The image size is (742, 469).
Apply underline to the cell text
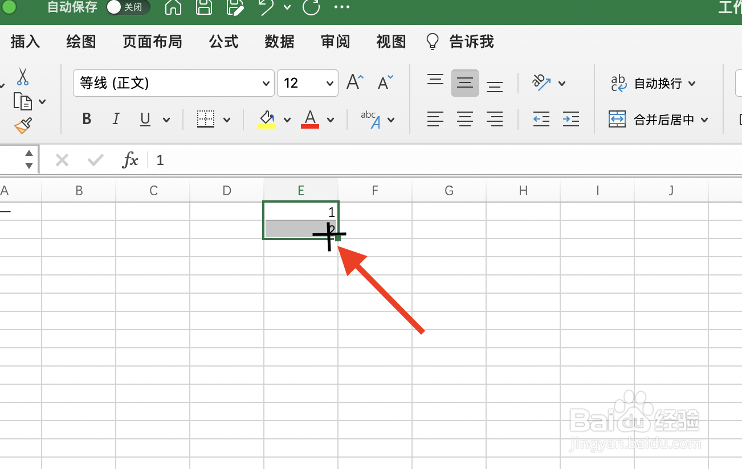145,119
